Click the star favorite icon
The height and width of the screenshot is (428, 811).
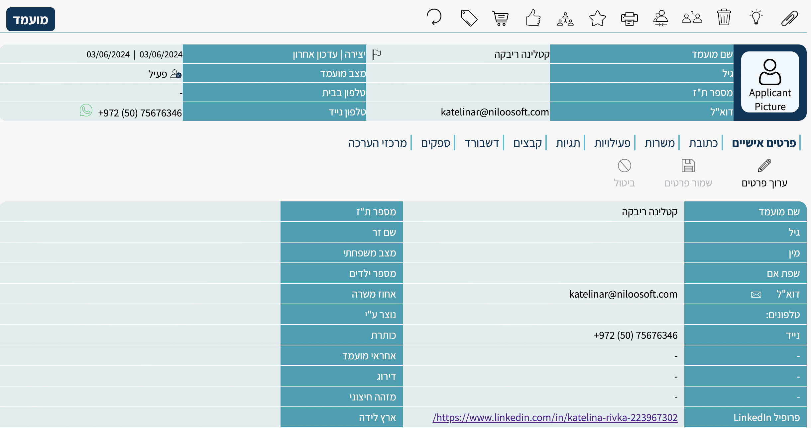click(x=597, y=18)
